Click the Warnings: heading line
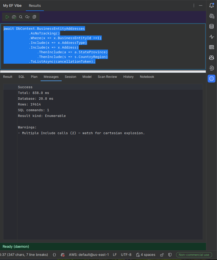This screenshot has width=217, height=260. click(27, 127)
